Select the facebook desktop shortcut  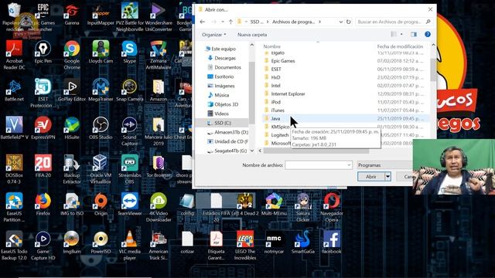[x=332, y=242]
